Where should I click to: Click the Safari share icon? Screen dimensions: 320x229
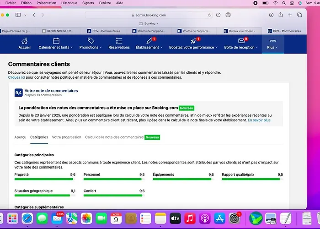tap(281, 15)
